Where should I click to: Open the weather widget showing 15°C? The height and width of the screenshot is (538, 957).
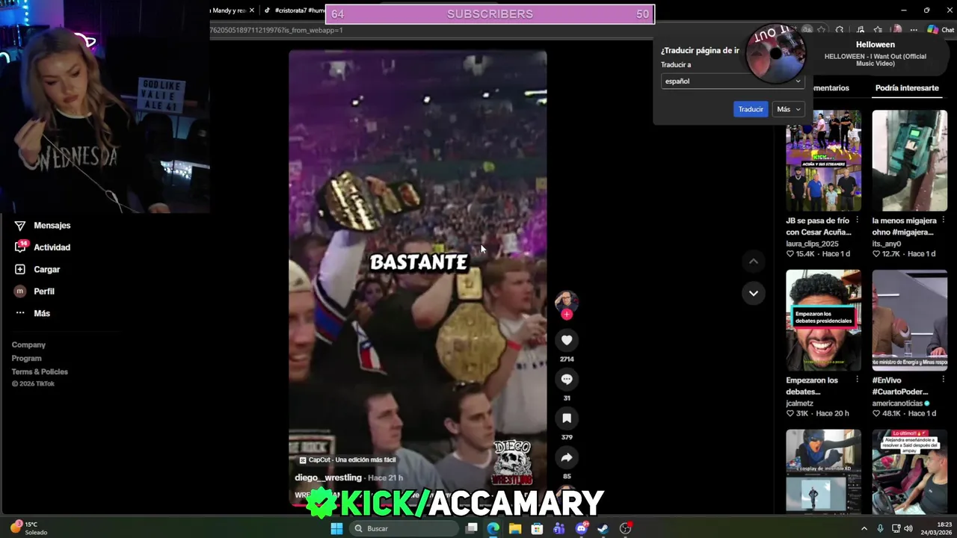tap(30, 528)
